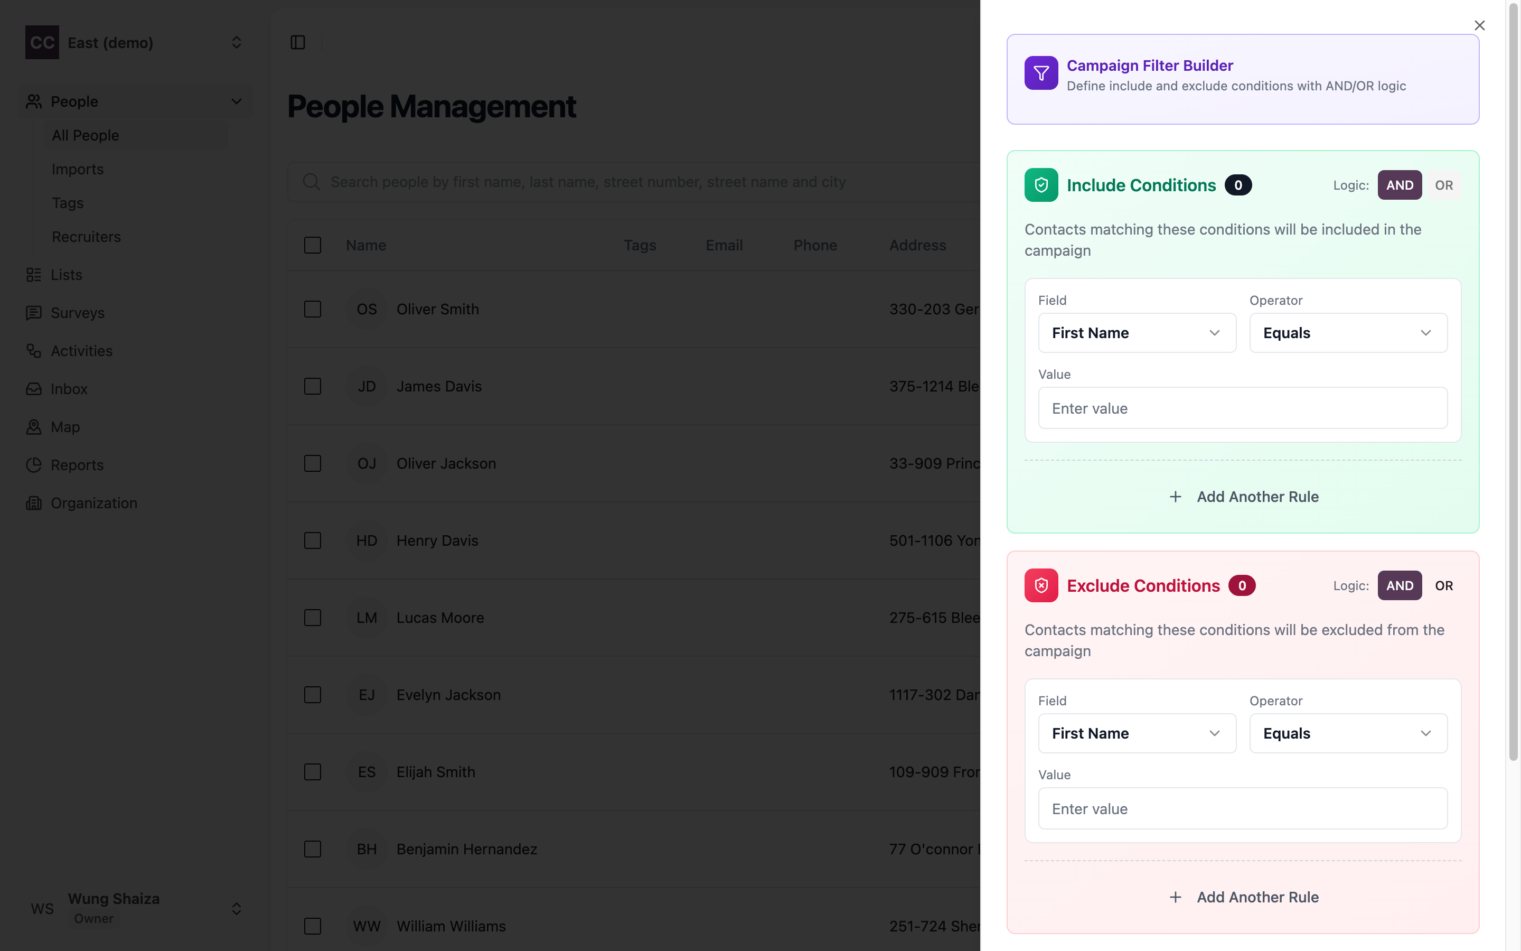Viewport: 1521px width, 951px height.
Task: Click the Organization building icon
Action: pos(34,503)
